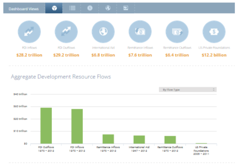This screenshot has height=166, width=239.
Task: Click the Remittance Inflows green bar
Action: click(x=108, y=139)
